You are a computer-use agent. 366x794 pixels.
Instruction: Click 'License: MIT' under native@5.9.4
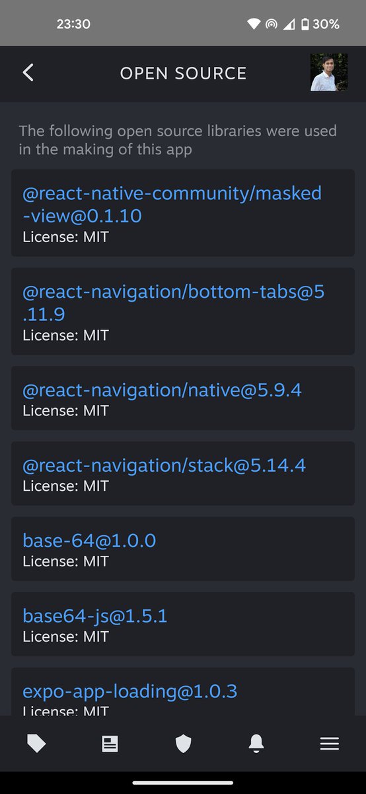click(x=65, y=410)
